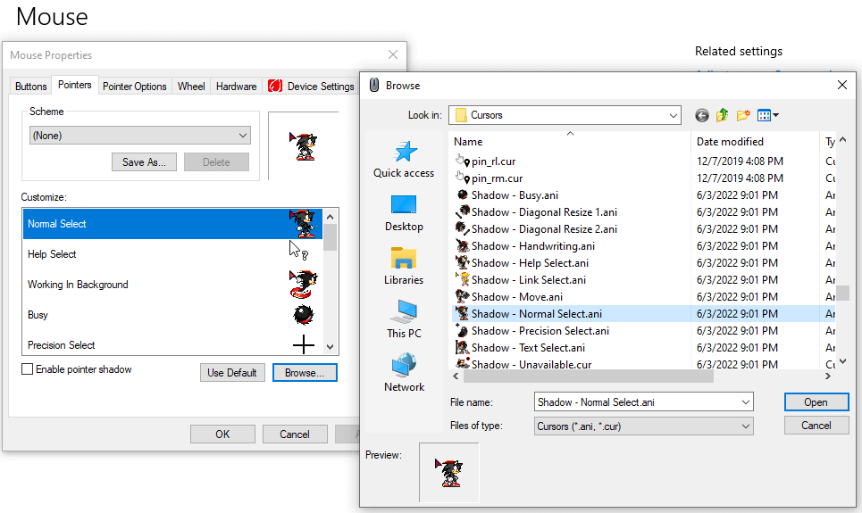Click Cancel in Browse dialog
Viewport: 862px width, 513px height.
(x=816, y=425)
